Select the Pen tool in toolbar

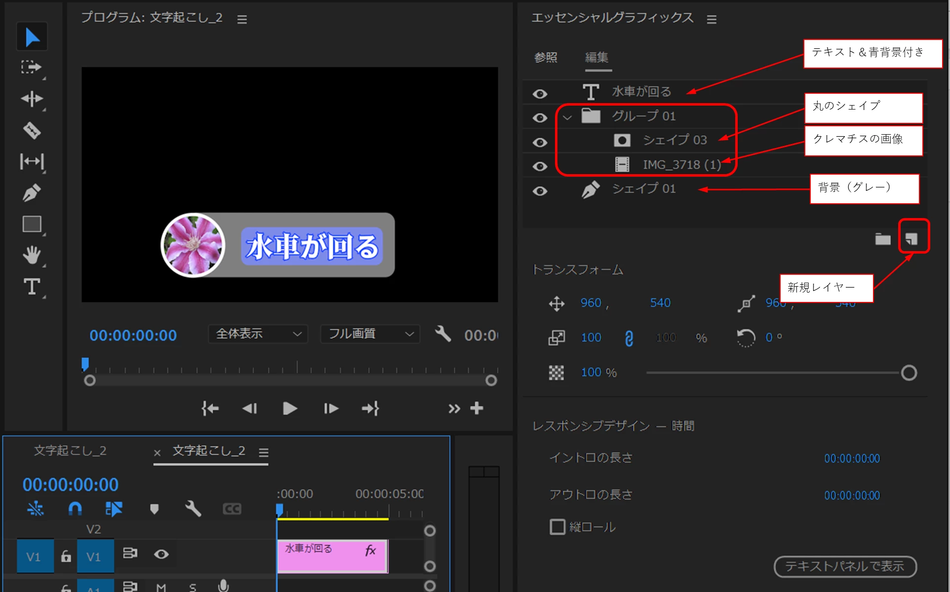(32, 193)
